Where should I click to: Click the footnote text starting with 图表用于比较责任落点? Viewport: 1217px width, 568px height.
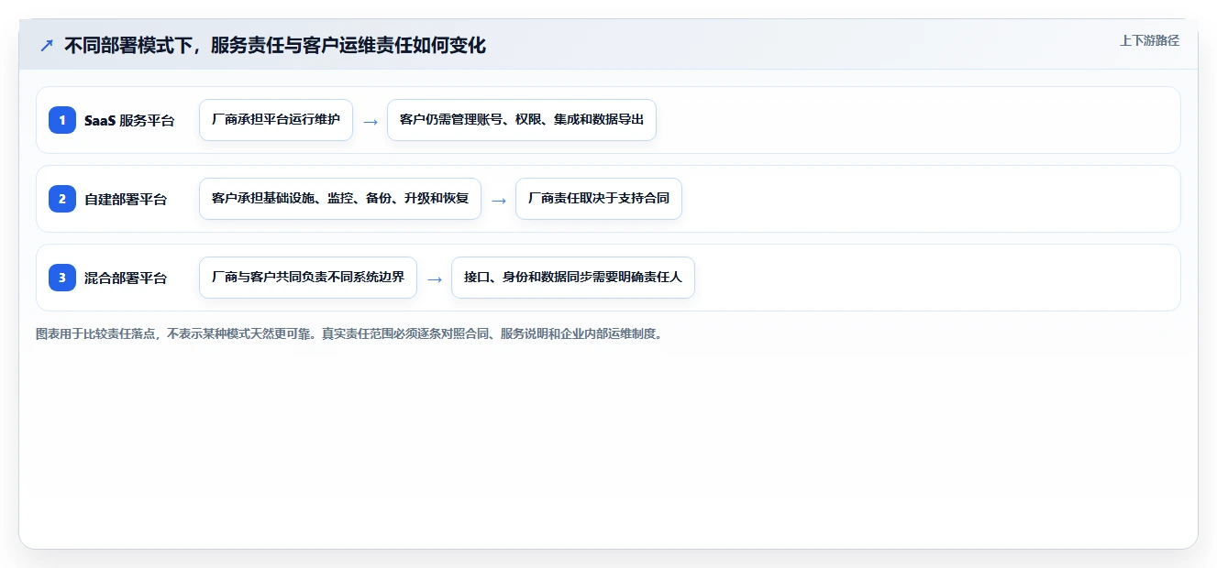349,334
